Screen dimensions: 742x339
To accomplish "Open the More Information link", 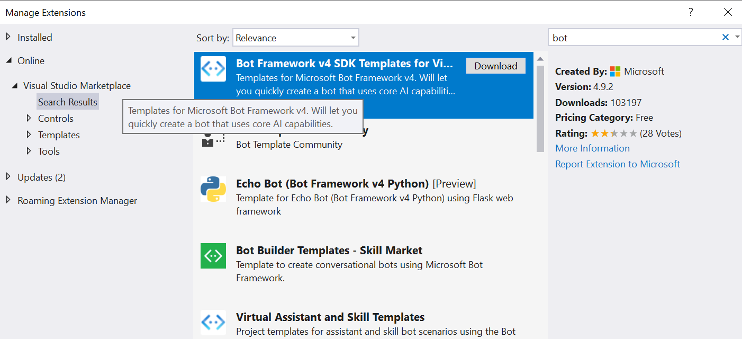I will click(x=592, y=148).
